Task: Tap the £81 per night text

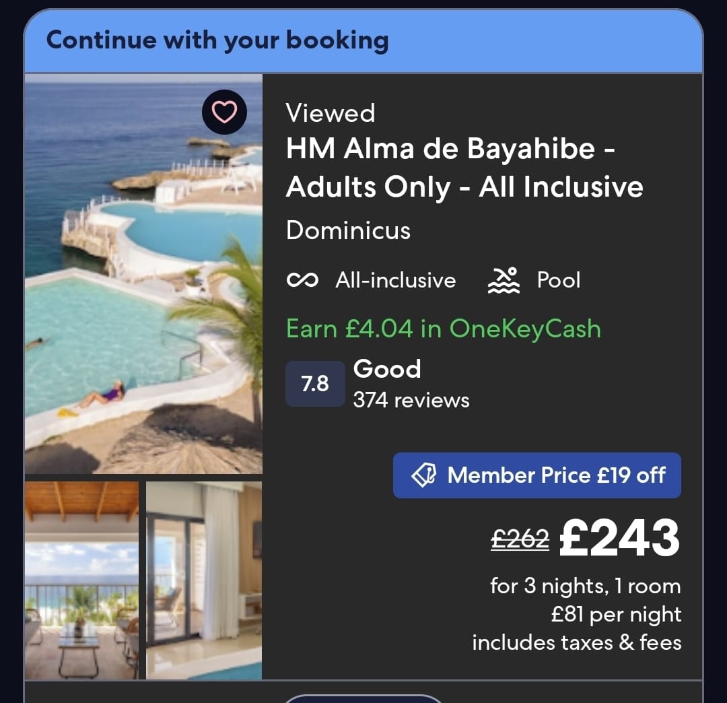Action: [616, 614]
